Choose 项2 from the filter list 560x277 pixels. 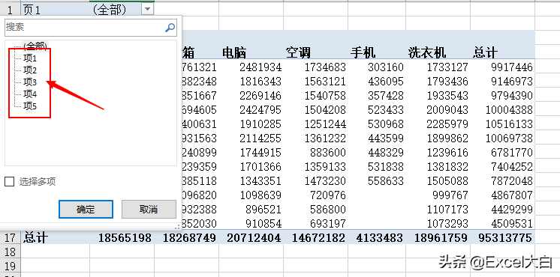(x=30, y=70)
